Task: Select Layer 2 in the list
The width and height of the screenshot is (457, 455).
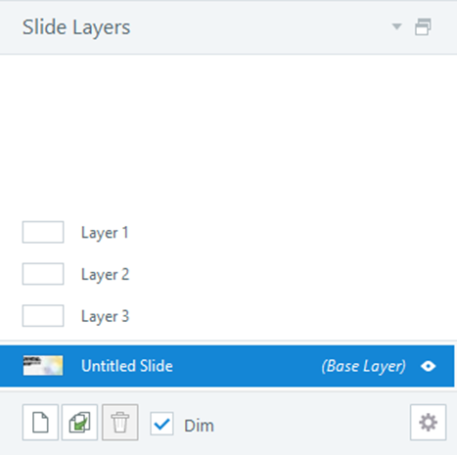Action: (x=227, y=274)
